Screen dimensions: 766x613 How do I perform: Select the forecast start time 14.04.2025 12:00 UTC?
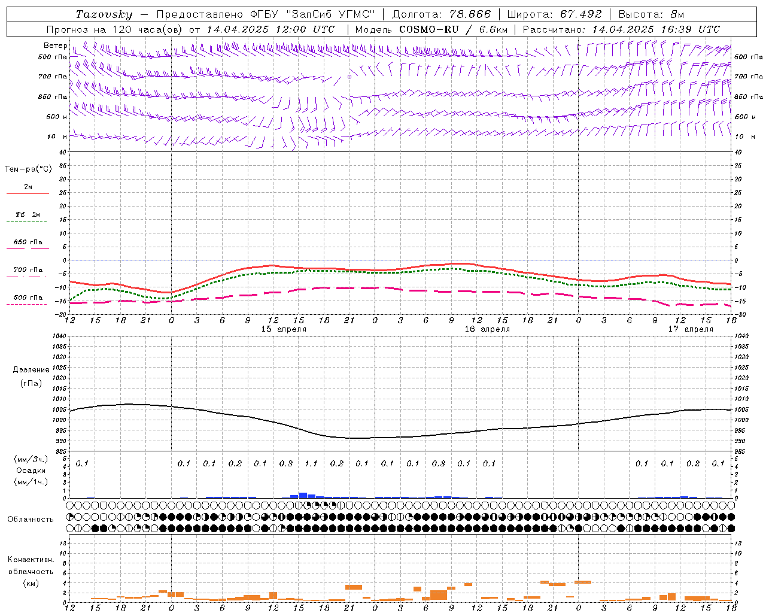(x=271, y=29)
